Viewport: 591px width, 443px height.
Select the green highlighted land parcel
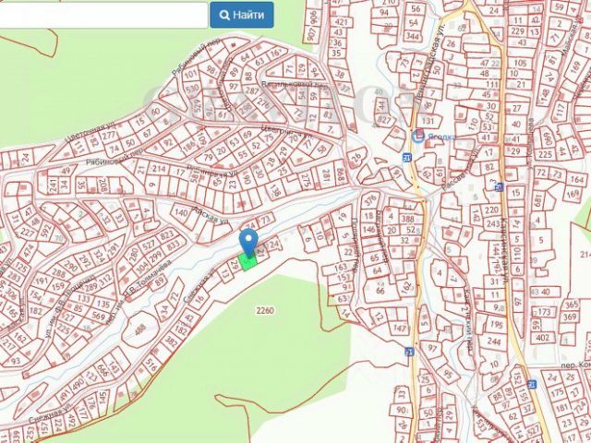(247, 261)
